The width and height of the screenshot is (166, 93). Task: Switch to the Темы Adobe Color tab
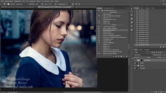[x=109, y=8]
